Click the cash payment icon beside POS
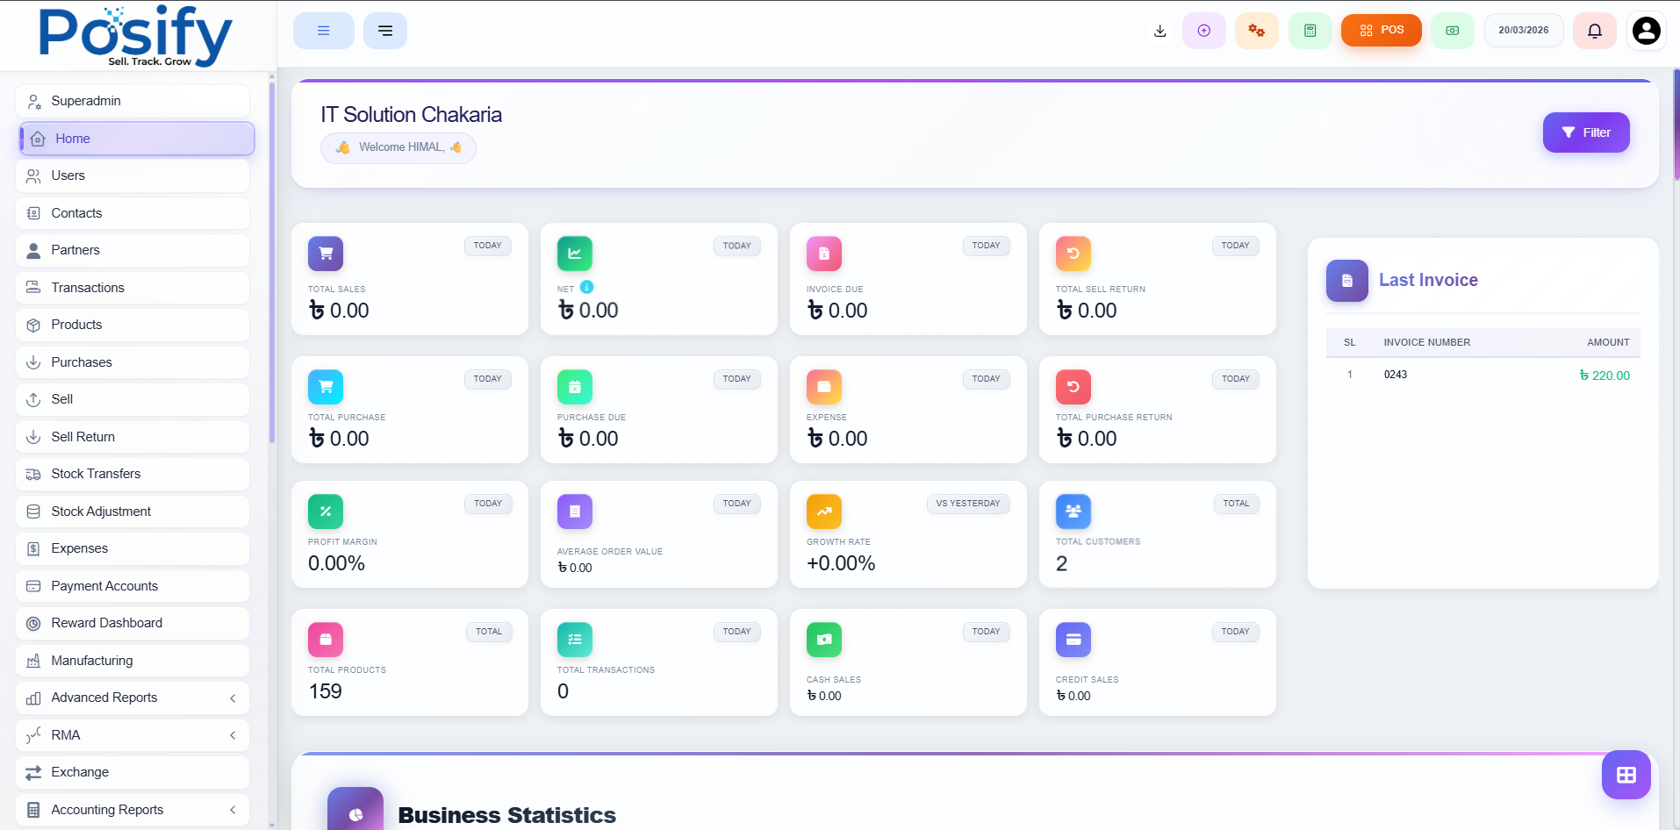1680x830 pixels. pyautogui.click(x=1452, y=30)
